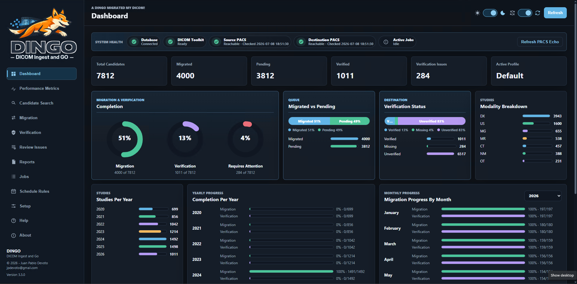
Task: Click the Pending 3812 card
Action: [289, 71]
